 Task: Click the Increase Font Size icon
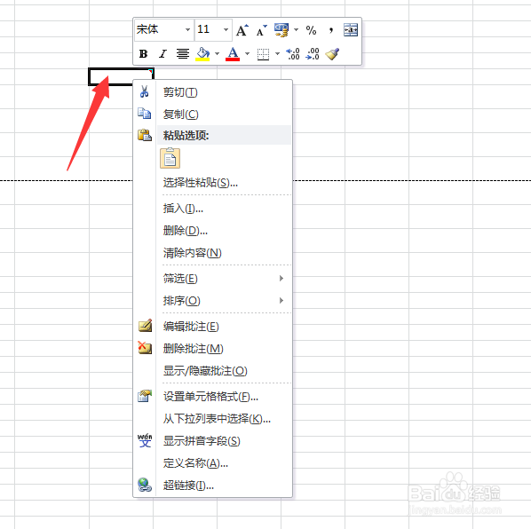click(x=242, y=30)
